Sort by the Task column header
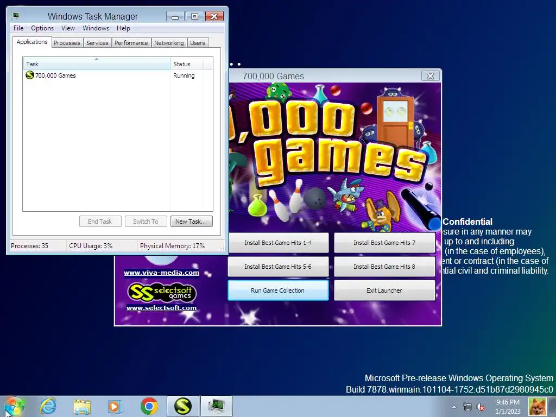Screen dimensions: 556x417 (x=97, y=64)
